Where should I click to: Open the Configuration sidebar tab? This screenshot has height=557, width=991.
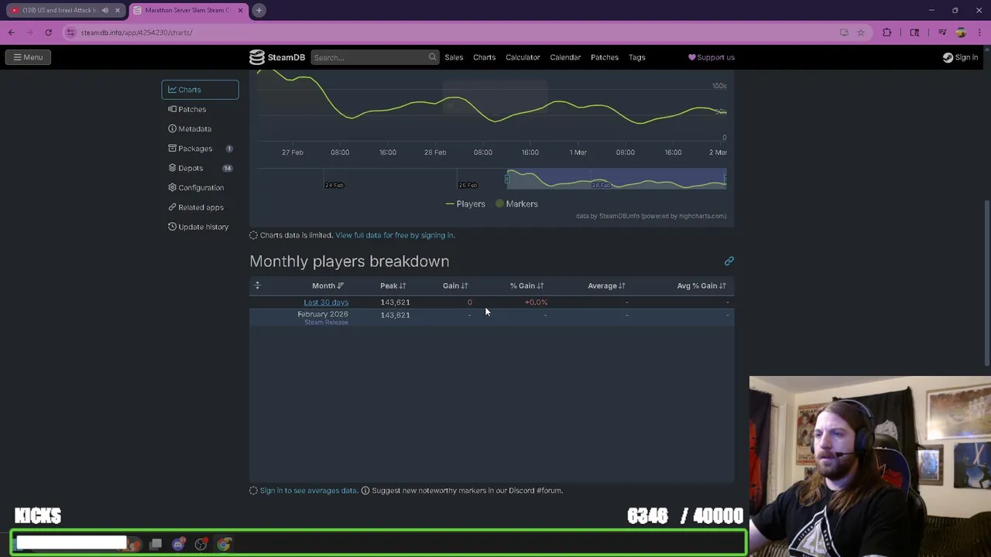coord(200,188)
